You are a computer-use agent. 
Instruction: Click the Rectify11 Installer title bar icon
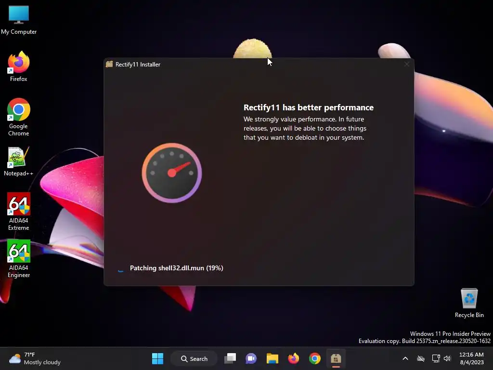click(109, 64)
